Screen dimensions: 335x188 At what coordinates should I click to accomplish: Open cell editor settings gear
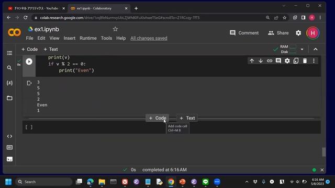pyautogui.click(x=287, y=61)
